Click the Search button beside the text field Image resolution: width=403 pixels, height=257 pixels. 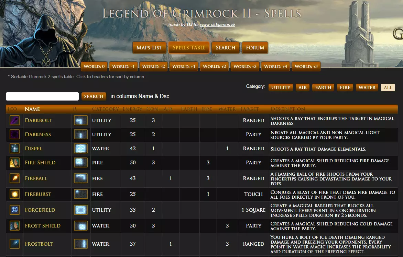point(94,96)
